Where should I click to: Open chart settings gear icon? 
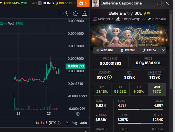[75, 14]
